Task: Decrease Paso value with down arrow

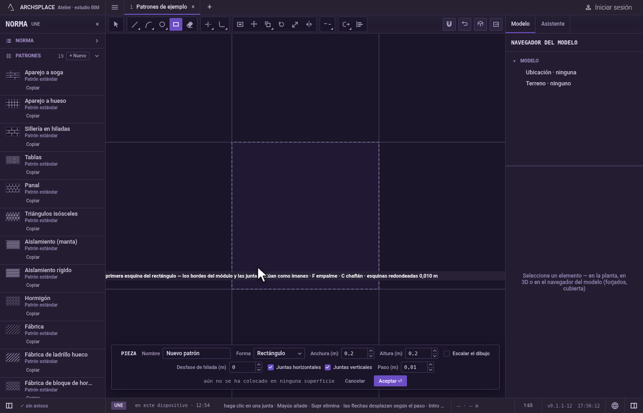Action: click(x=430, y=370)
